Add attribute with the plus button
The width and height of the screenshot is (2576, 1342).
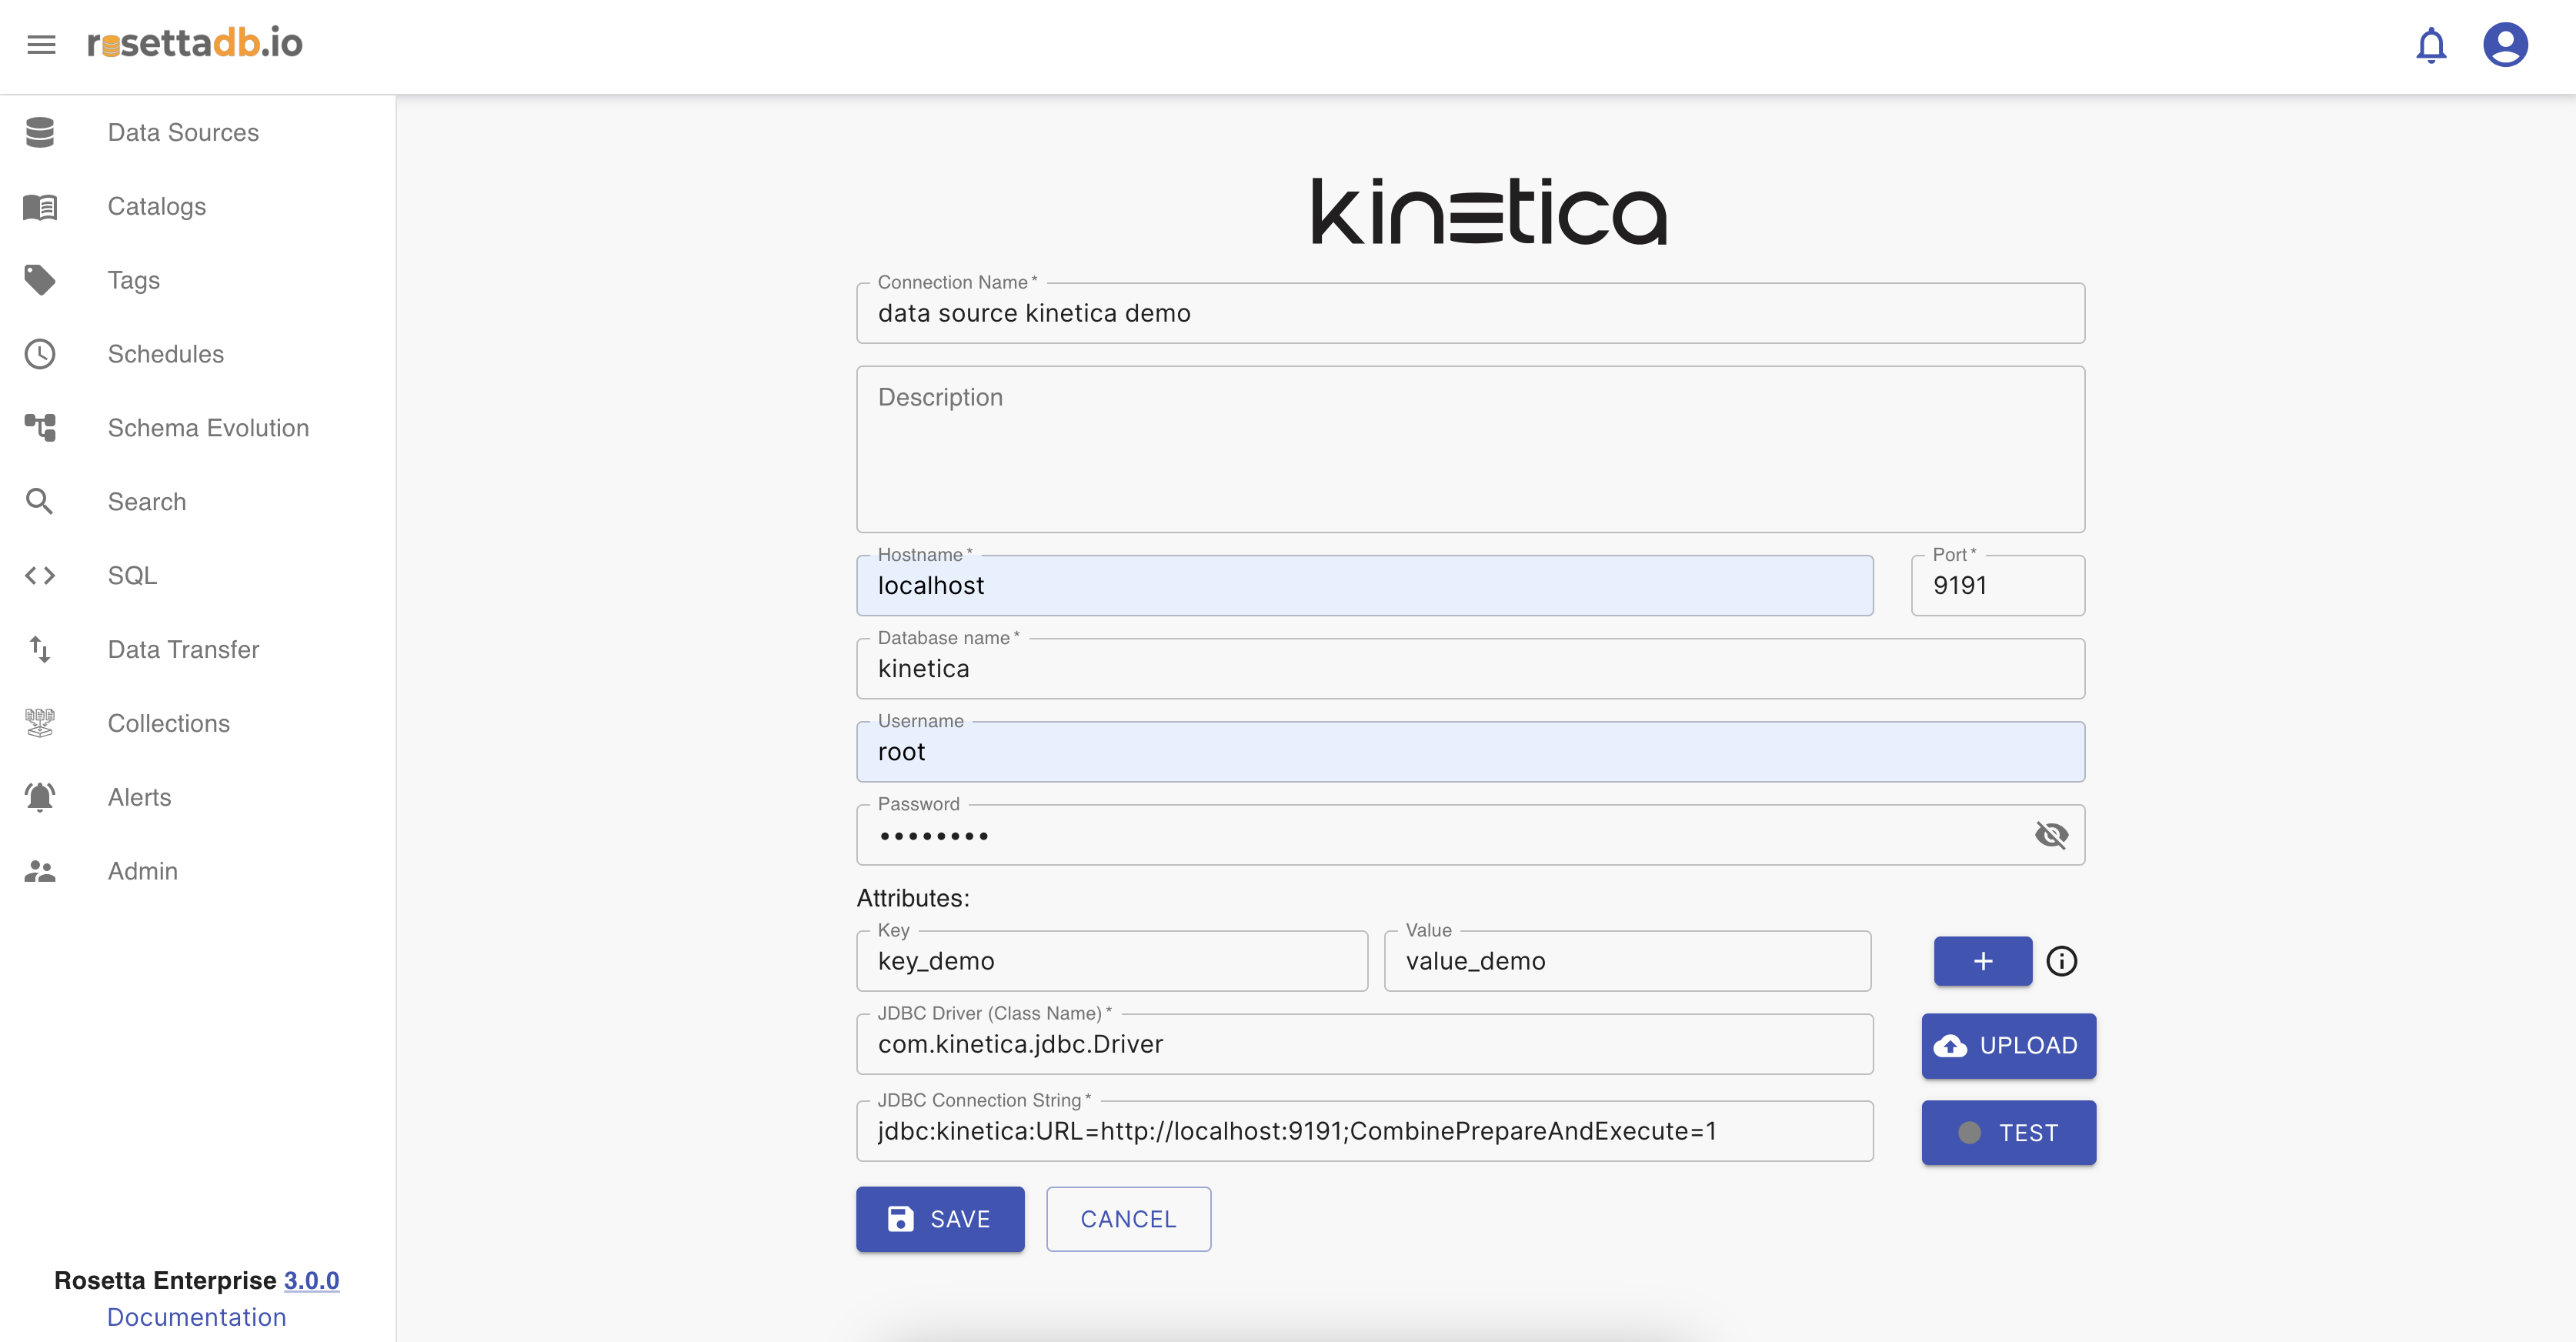click(1982, 961)
